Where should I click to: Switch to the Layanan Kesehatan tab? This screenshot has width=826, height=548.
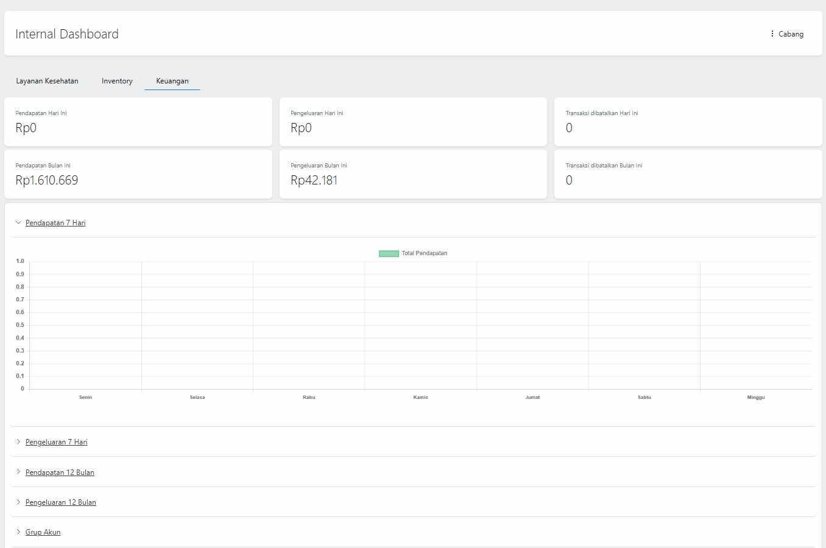(x=47, y=81)
